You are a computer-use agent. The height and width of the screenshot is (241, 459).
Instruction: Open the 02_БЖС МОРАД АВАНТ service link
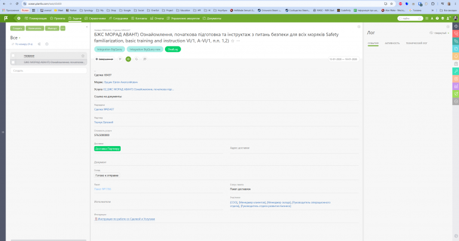pos(139,89)
